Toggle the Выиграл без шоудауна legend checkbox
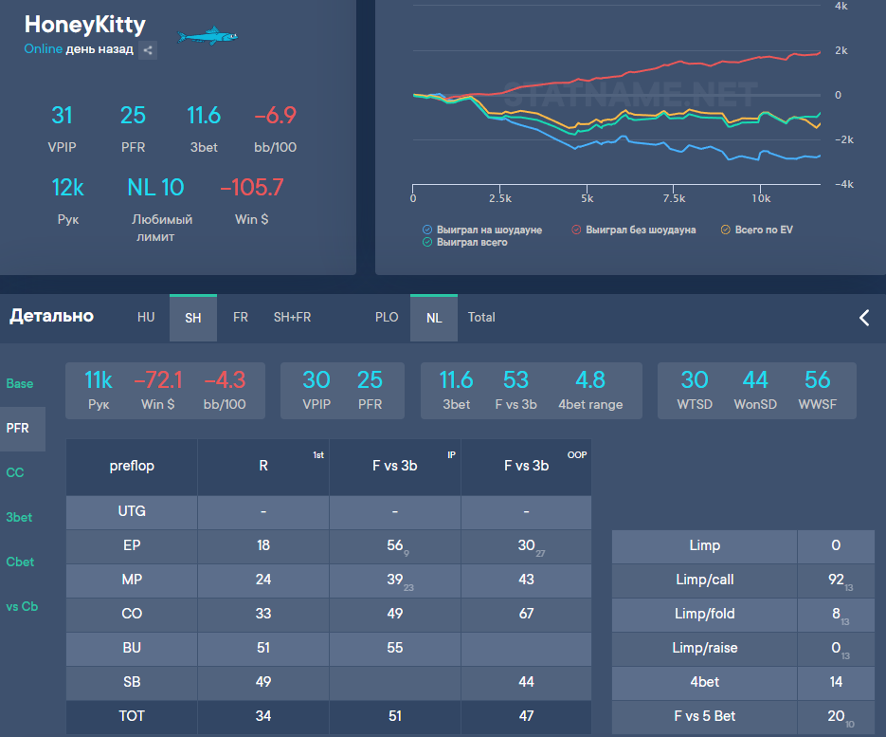The image size is (886, 737). pos(576,230)
